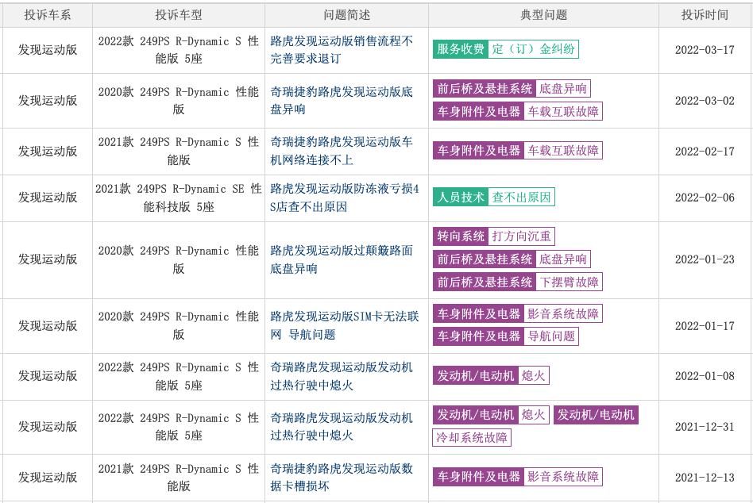Click the 导航问题 tag
753x503 pixels.
click(551, 336)
